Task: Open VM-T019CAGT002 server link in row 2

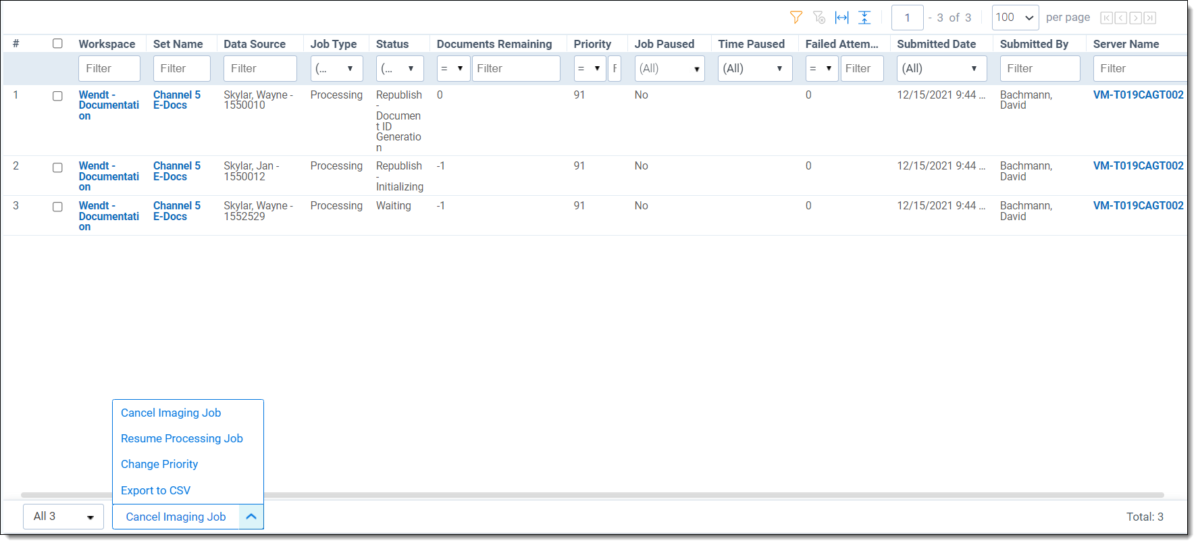Action: pos(1138,165)
